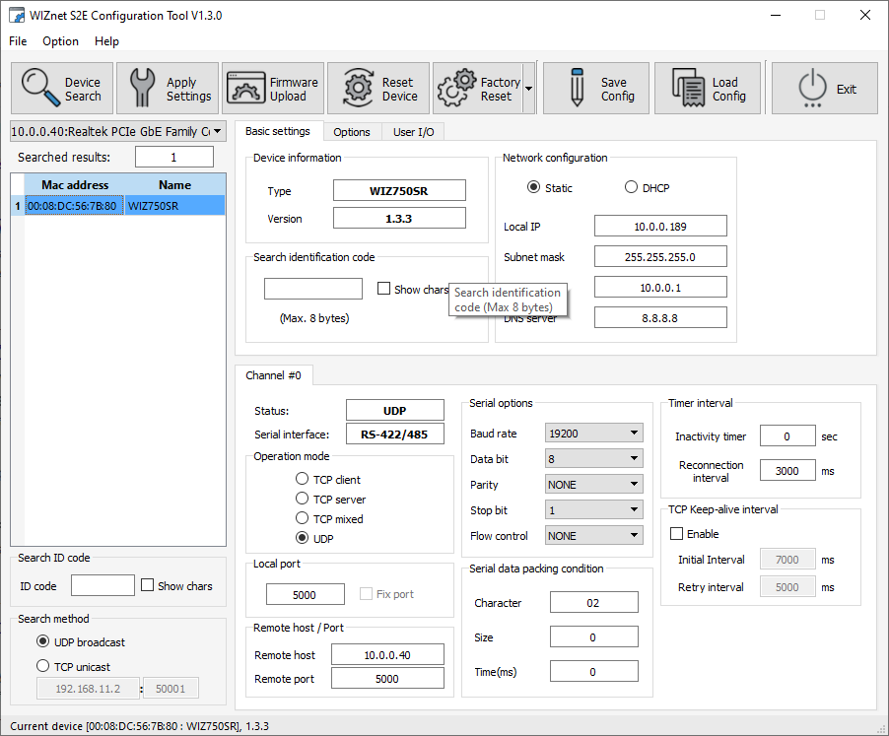
Task: Open the Data bit dropdown
Action: coord(593,459)
